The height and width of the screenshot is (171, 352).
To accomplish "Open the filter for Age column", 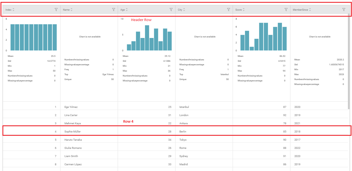I will click(x=171, y=10).
